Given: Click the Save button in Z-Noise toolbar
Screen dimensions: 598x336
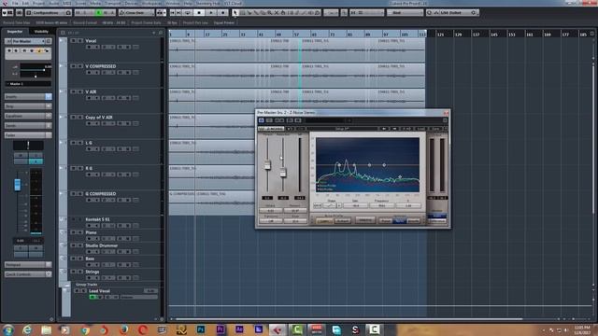Looking at the screenshot, I should pyautogui.click(x=435, y=129).
